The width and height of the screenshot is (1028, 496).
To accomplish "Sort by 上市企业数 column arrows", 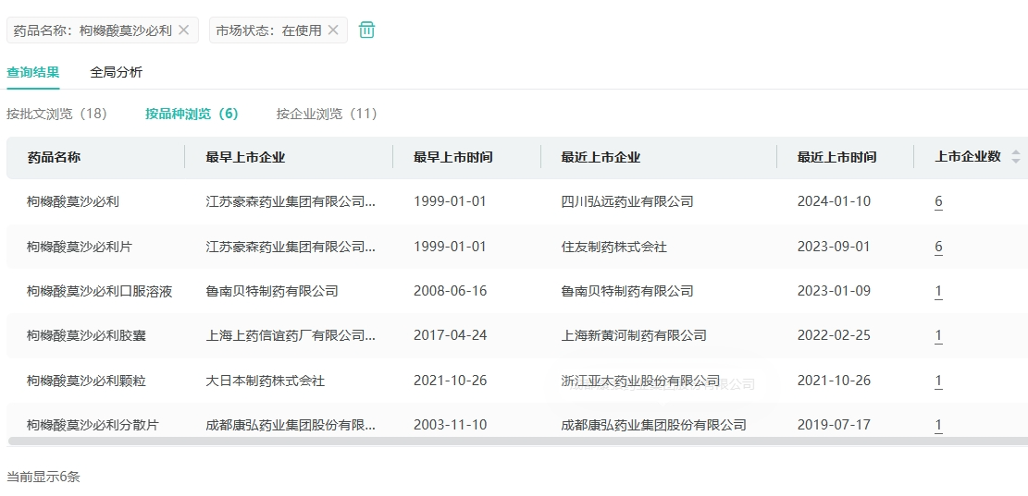I will [1016, 157].
